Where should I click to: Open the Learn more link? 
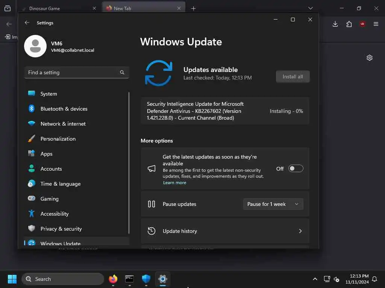click(x=174, y=183)
